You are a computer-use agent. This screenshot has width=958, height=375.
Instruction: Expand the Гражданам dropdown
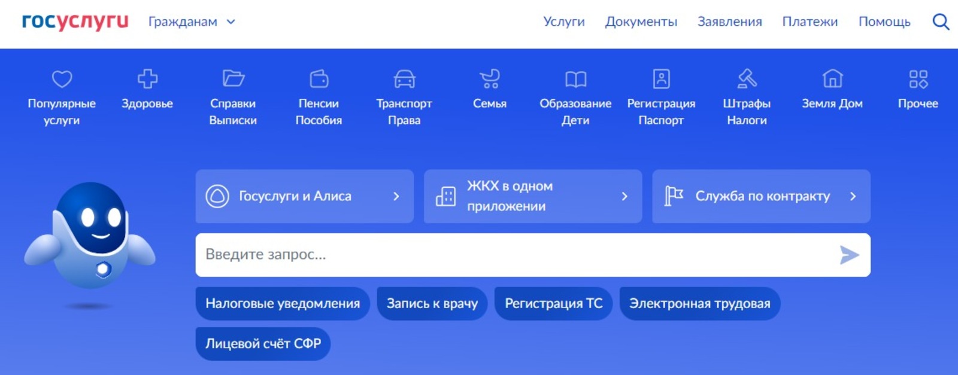tap(192, 22)
